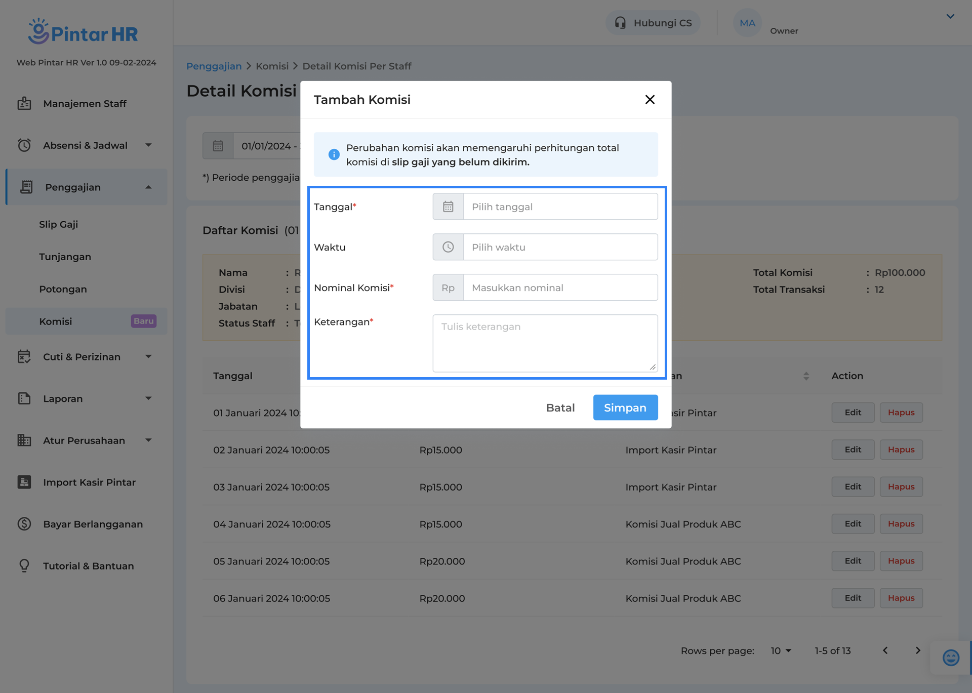The width and height of the screenshot is (972, 693).
Task: Click the Import Kasir Pintar icon
Action: click(x=24, y=482)
